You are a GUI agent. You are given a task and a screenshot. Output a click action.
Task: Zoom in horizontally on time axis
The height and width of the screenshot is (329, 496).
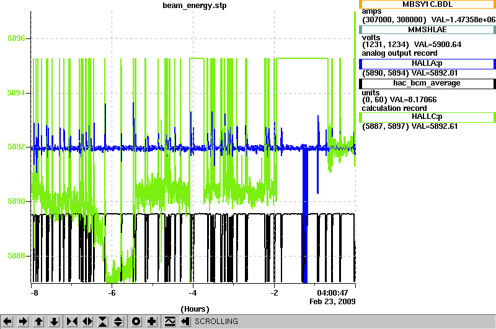click(x=72, y=322)
